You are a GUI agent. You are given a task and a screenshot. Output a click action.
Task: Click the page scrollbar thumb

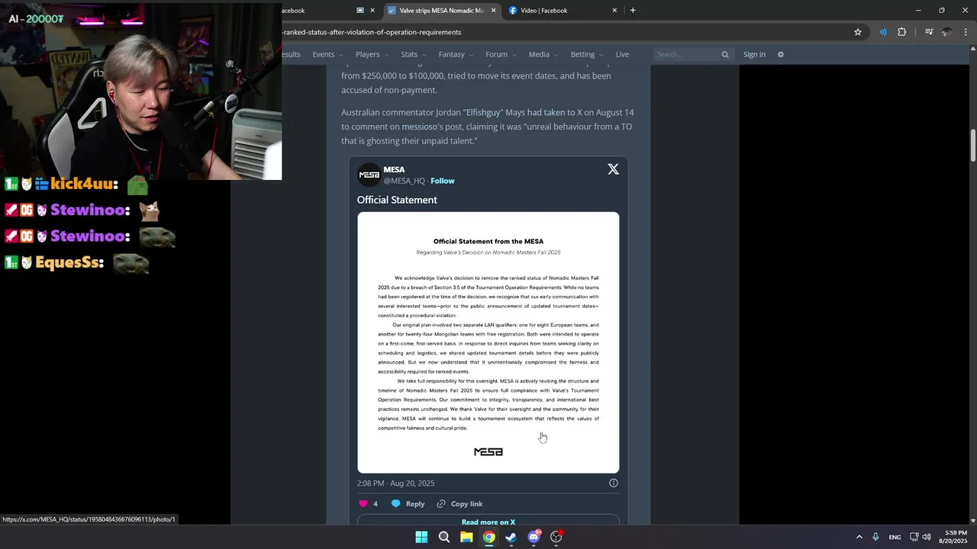973,145
